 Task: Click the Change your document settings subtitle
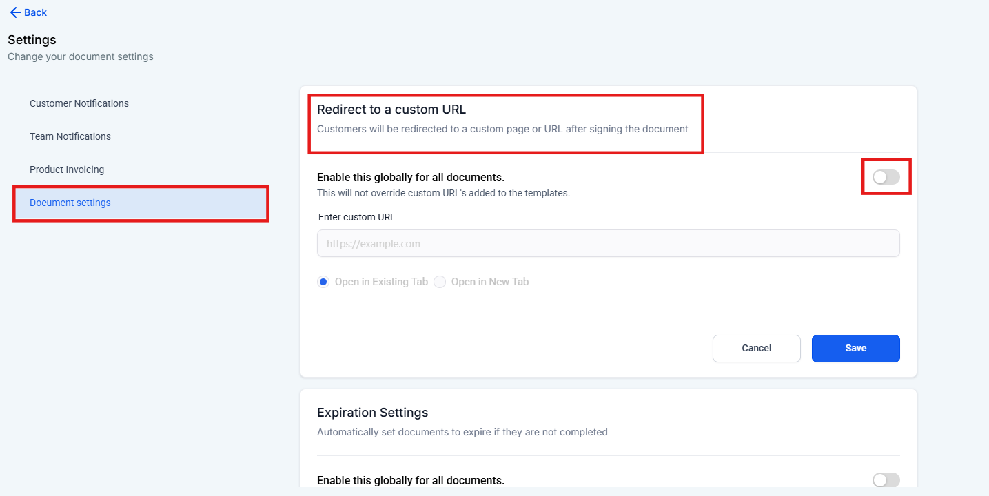[81, 56]
